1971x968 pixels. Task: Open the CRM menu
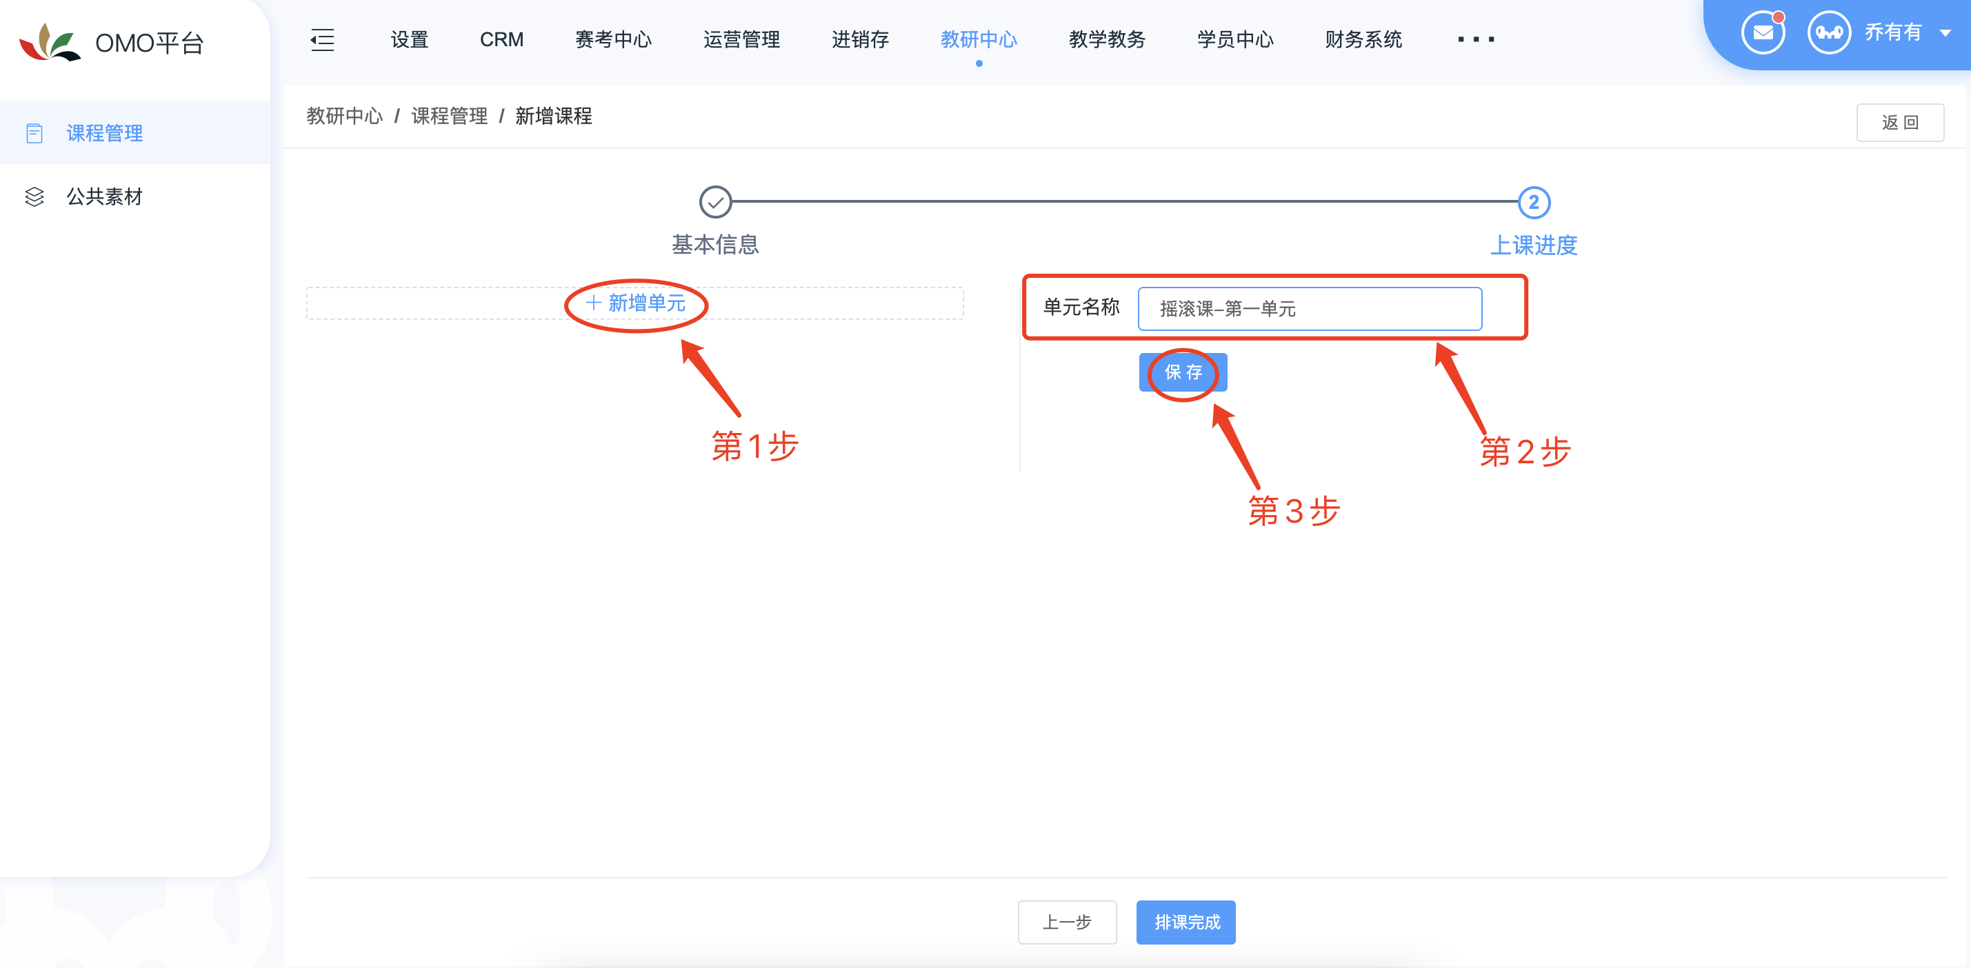click(502, 39)
